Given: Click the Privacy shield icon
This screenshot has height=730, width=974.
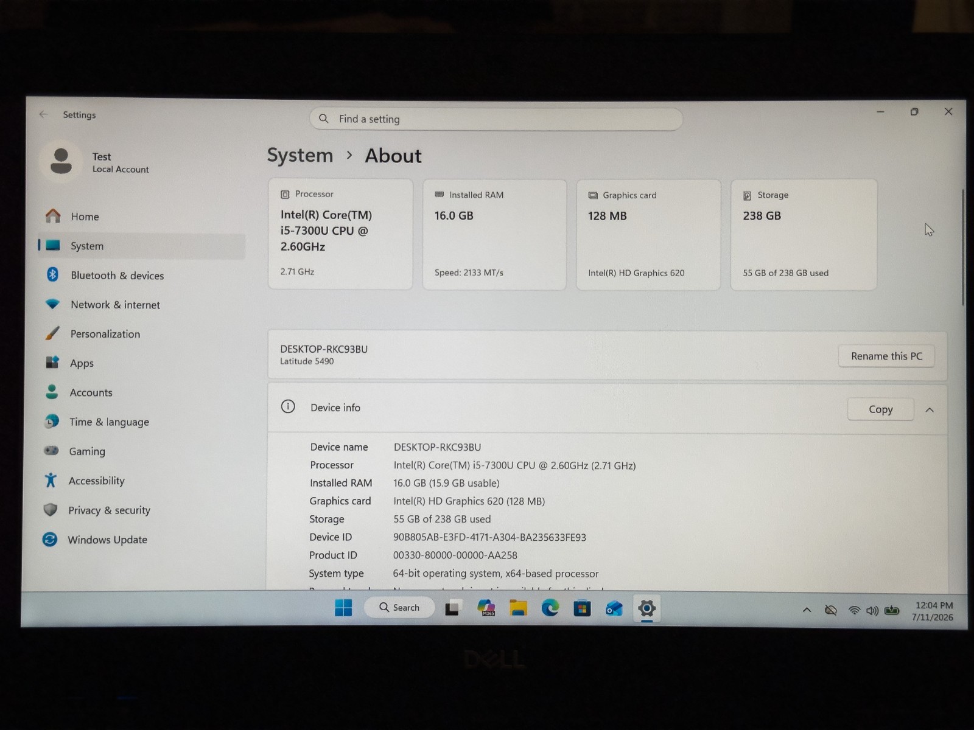Looking at the screenshot, I should click(51, 509).
